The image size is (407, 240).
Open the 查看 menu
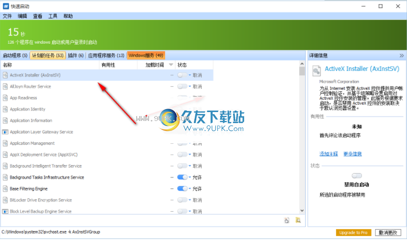tap(38, 16)
